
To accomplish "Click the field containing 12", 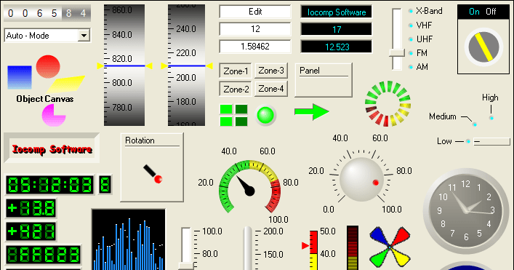I will [x=255, y=29].
